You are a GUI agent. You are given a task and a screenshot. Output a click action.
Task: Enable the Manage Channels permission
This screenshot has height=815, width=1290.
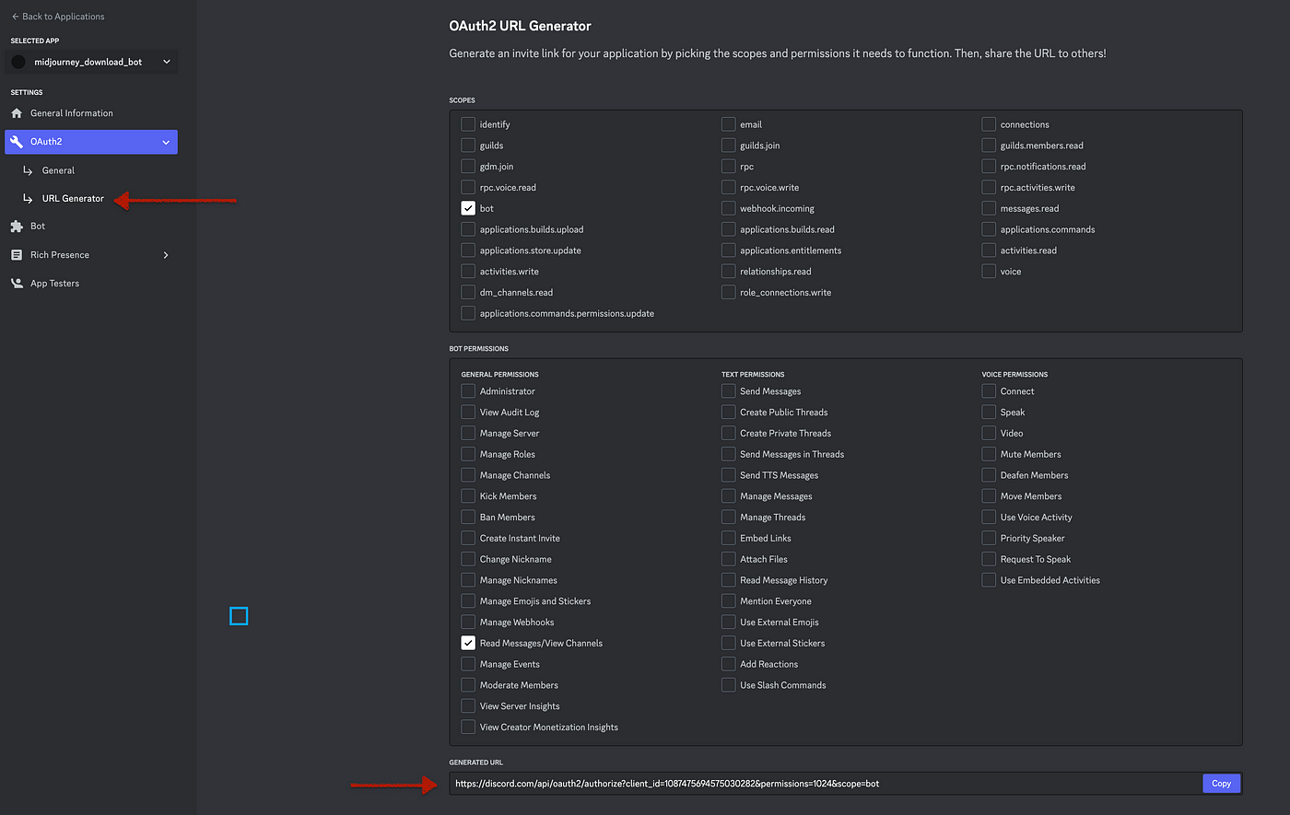[468, 475]
